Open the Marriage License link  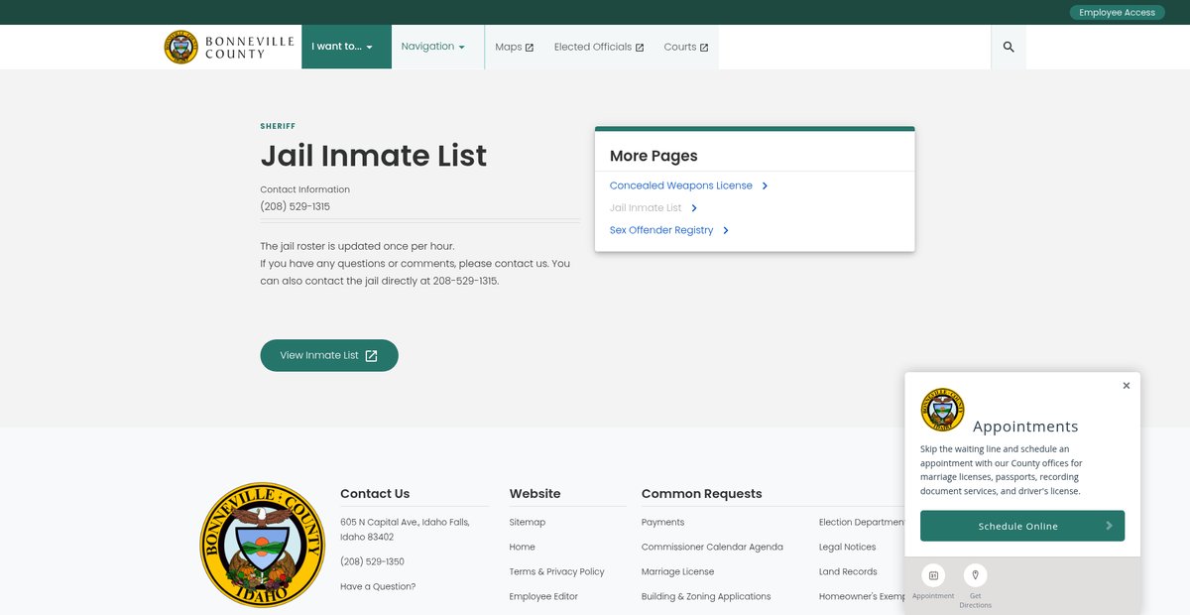click(x=677, y=571)
